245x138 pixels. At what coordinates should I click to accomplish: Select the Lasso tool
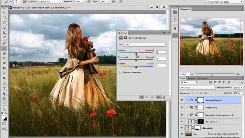coord(4,23)
